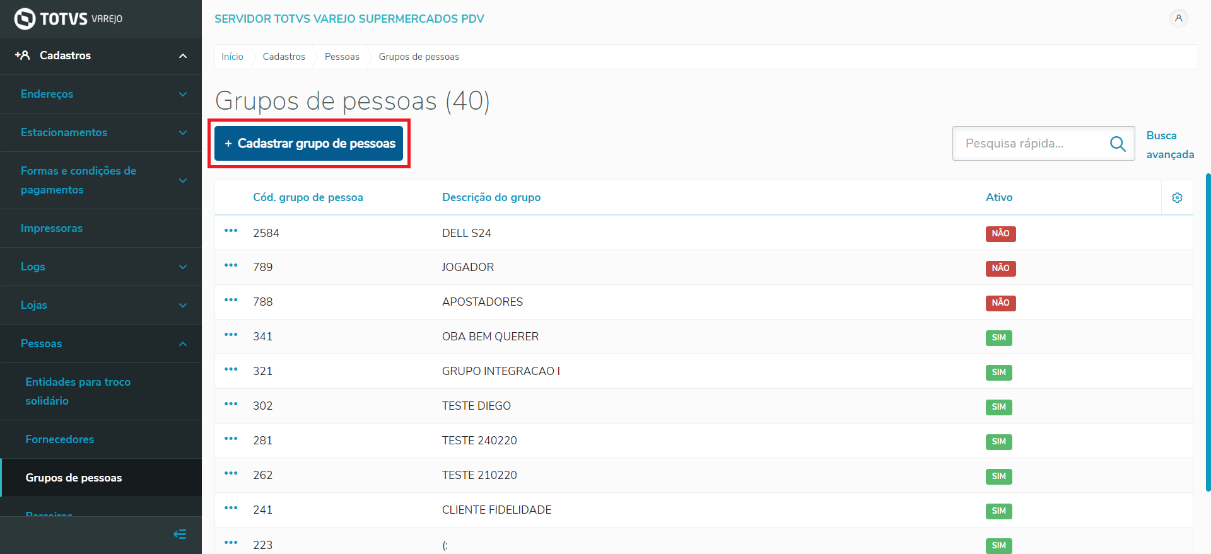Expand the Estacionamentos submenu

coord(101,132)
